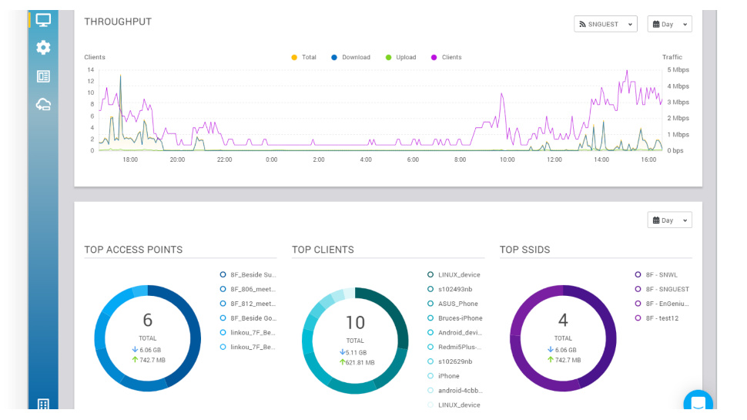Open the Day dropdown above Top SSIDs
The image size is (747, 420).
coord(669,220)
